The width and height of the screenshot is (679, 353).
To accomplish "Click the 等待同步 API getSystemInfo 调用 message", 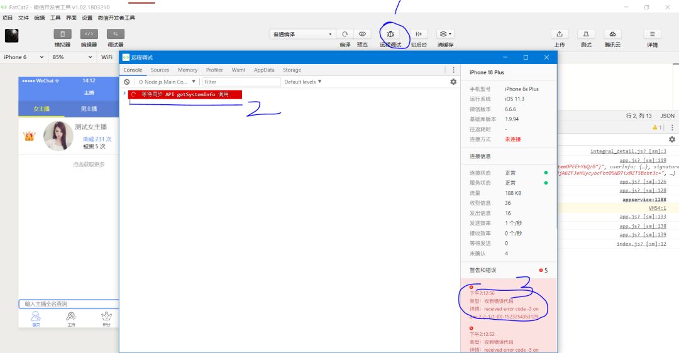I will [x=185, y=94].
